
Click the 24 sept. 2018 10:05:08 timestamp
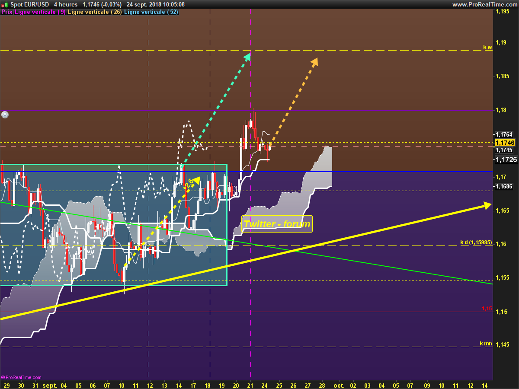coord(156,4)
